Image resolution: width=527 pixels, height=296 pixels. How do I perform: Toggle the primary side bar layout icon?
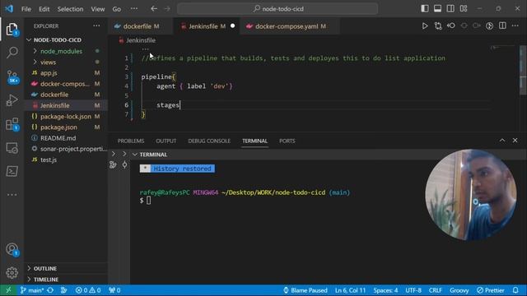coord(425,9)
